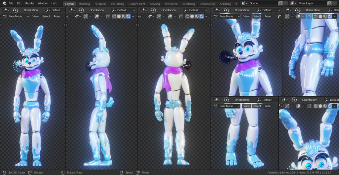The height and width of the screenshot is (175, 339).
Task: Set hand close-up viewport to wireframe shading
Action: coord(316,17)
